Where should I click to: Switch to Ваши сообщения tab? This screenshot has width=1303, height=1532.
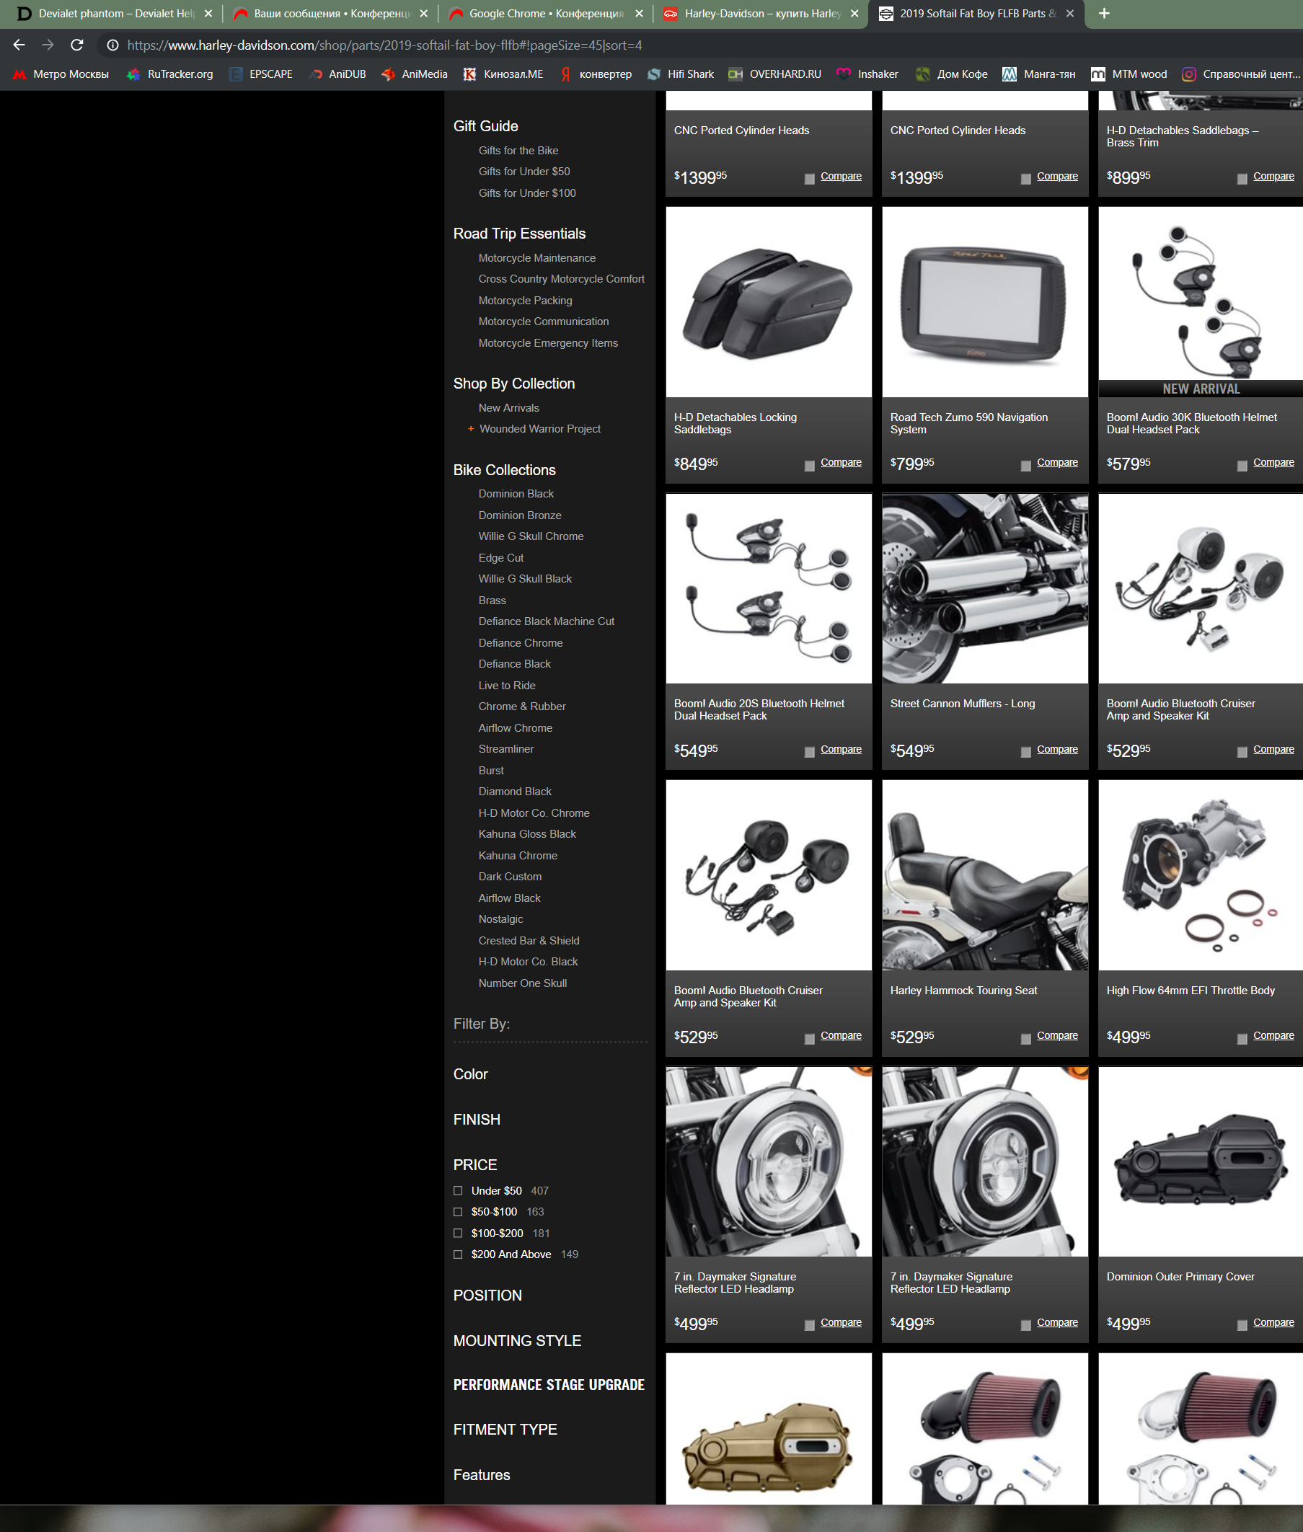[331, 13]
